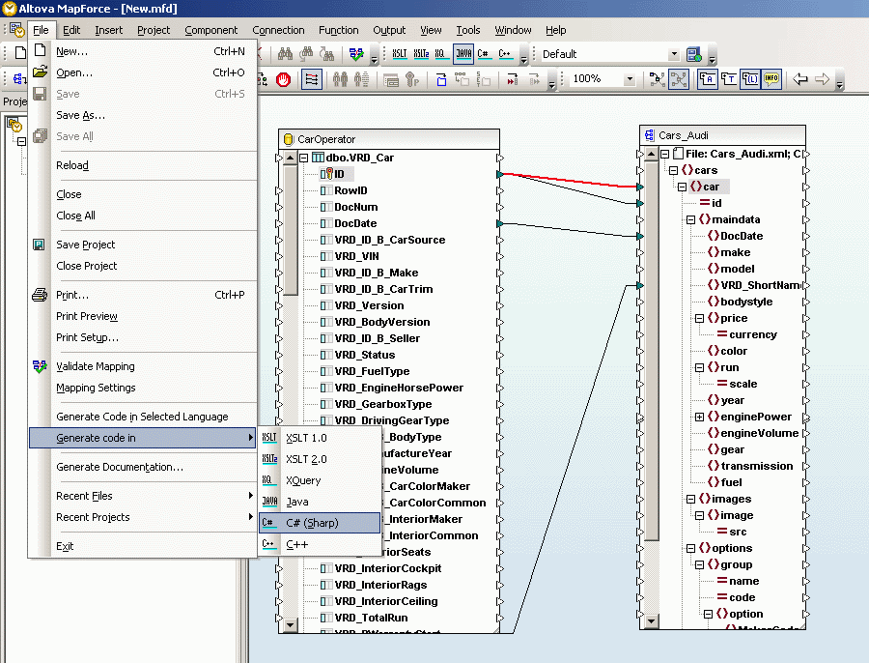This screenshot has height=663, width=869.
Task: Click the C++ toolbar language icon
Action: coord(505,54)
